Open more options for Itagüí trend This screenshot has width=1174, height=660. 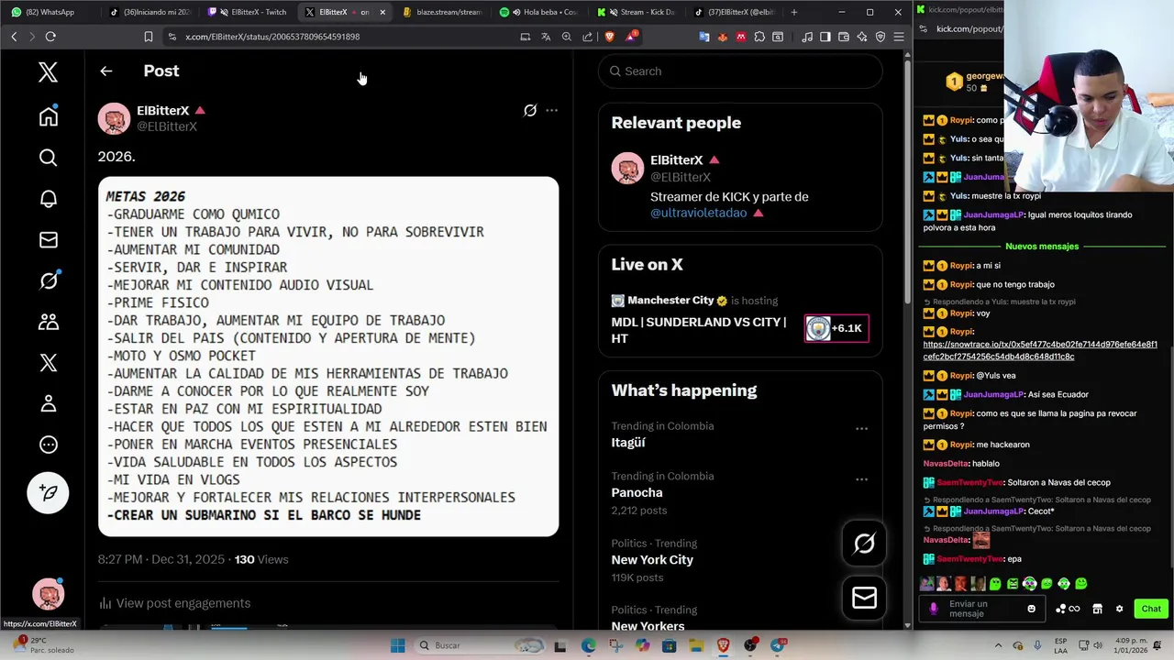point(861,429)
